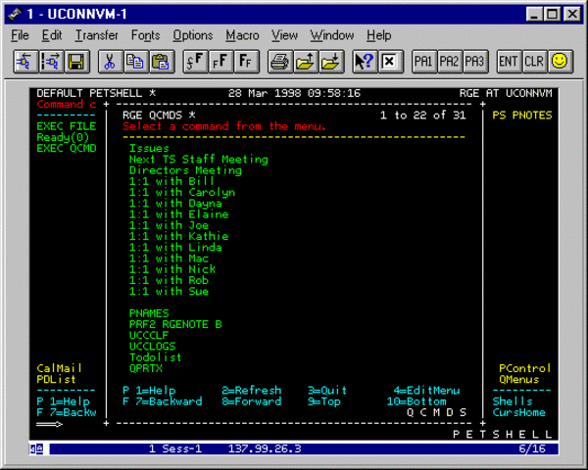Click the folder download arrow icon
This screenshot has height=470, width=588.
[x=331, y=62]
